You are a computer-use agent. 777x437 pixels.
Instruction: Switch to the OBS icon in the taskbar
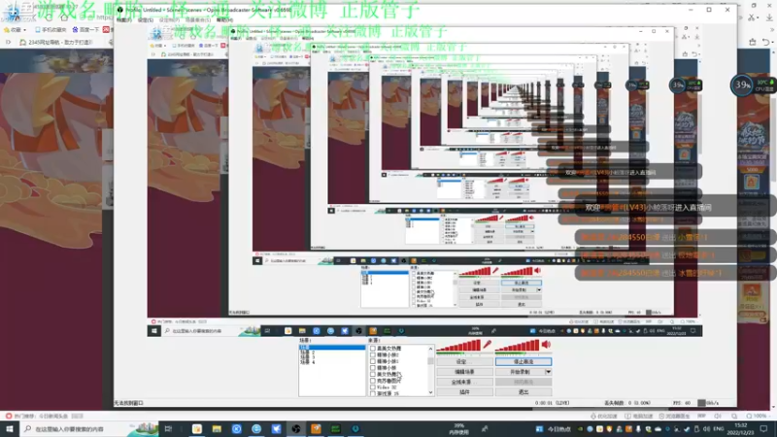(x=296, y=428)
